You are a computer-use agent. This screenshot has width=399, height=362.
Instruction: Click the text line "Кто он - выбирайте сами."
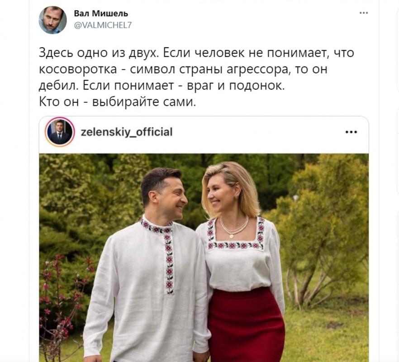(x=118, y=102)
